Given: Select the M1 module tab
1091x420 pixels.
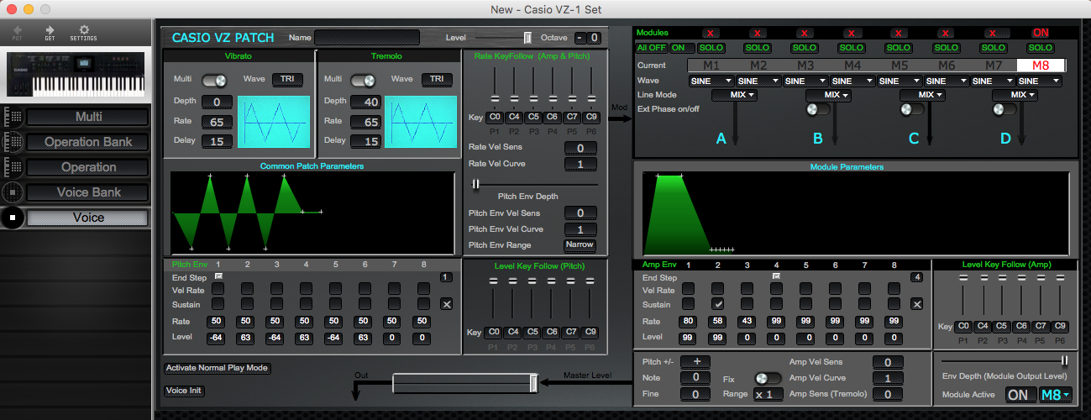Looking at the screenshot, I should pyautogui.click(x=711, y=65).
